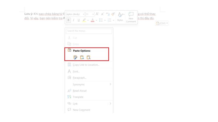Choose Cut in the context menu
The height and width of the screenshot is (122, 218).
(x=89, y=38)
